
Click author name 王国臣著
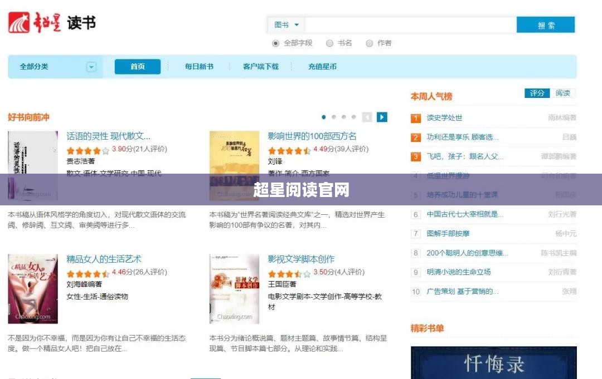(x=282, y=284)
